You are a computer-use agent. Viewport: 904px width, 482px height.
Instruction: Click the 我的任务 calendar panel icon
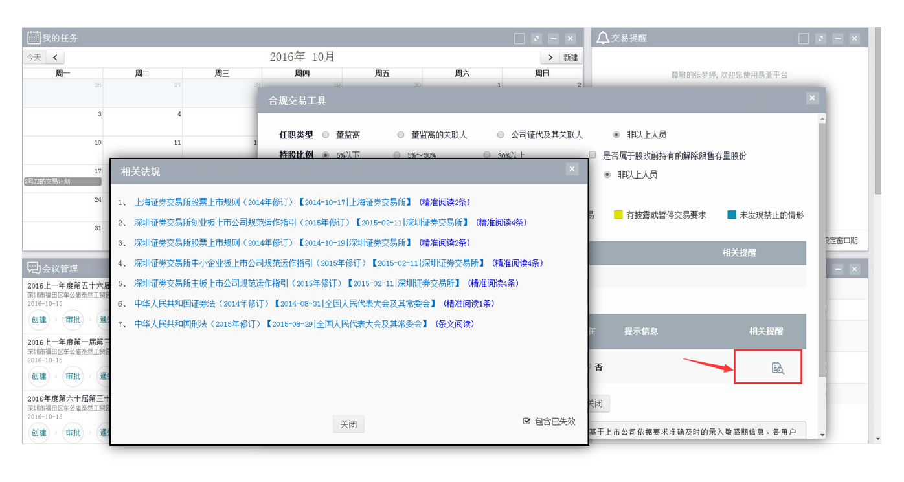pos(34,38)
